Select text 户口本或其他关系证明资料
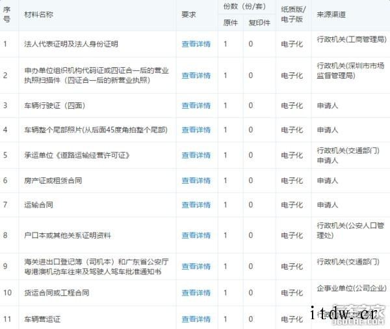Screen dimensions: 390x329 pos(68,235)
